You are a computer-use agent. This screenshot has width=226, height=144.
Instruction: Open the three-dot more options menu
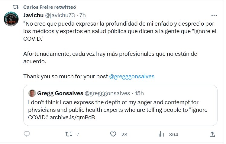click(x=214, y=15)
